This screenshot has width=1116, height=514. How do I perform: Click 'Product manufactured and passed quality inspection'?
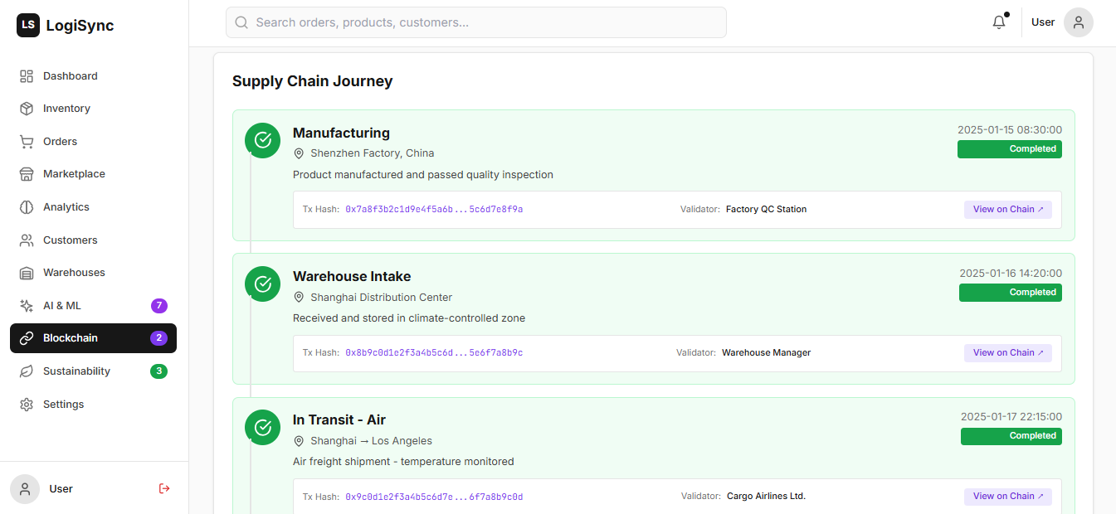[x=423, y=175]
